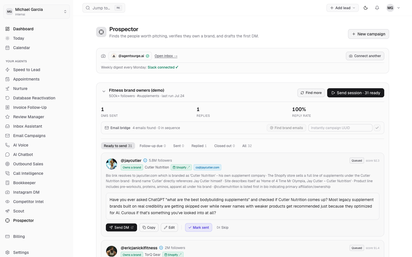
Task: Open Outbound Sales agent
Action: point(37,164)
